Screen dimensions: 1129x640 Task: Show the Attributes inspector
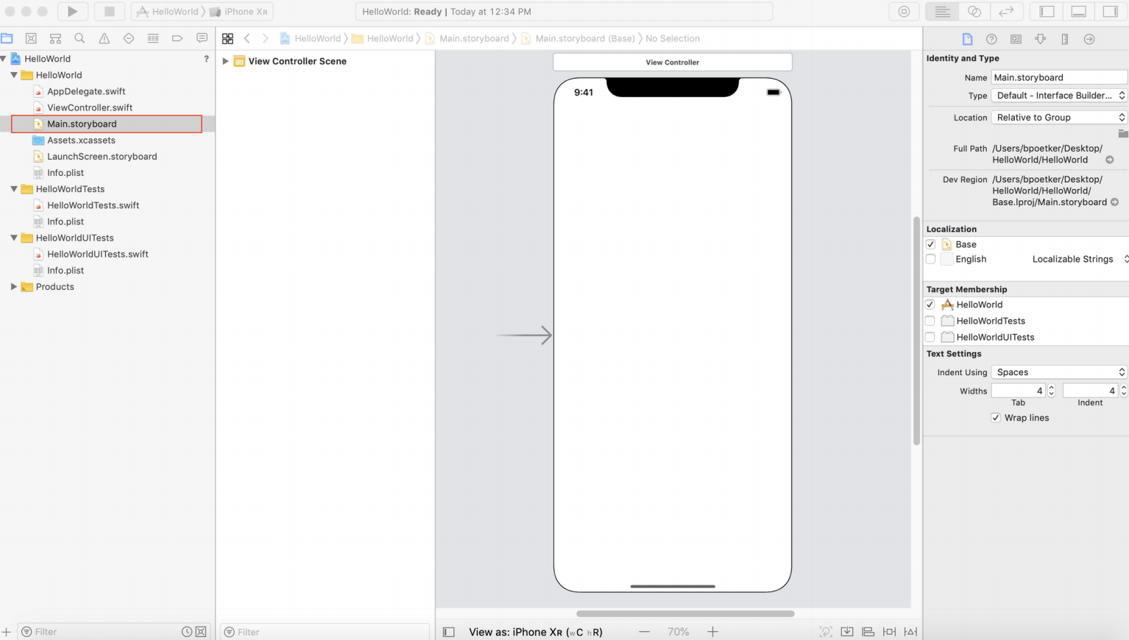point(1040,39)
